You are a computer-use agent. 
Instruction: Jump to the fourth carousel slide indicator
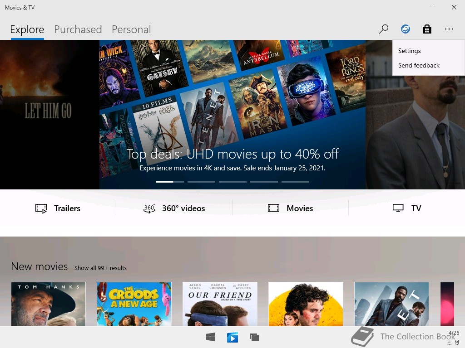click(264, 182)
